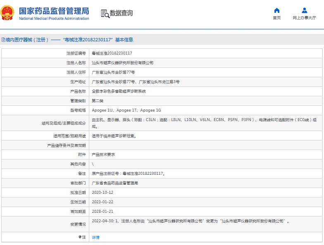Open the 网上办事大厅 user icon

click(x=304, y=10)
